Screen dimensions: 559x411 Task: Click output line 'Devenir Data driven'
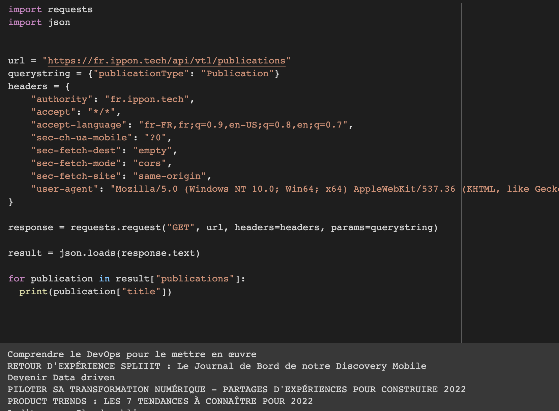coord(61,378)
